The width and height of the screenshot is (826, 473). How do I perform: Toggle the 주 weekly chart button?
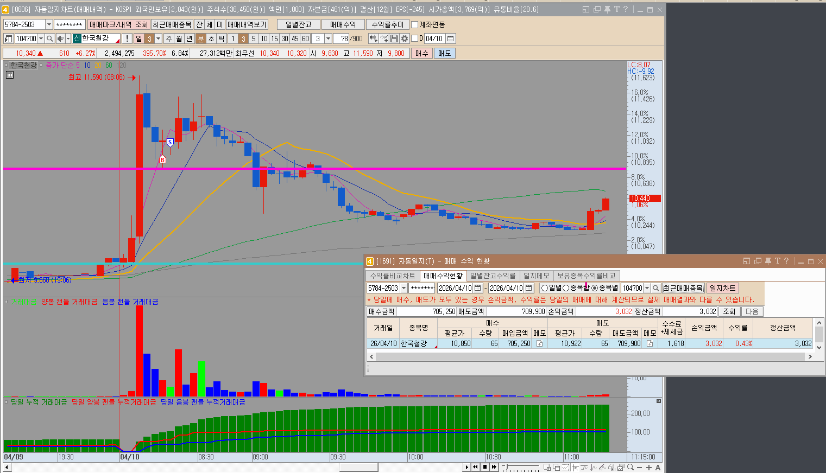point(168,39)
